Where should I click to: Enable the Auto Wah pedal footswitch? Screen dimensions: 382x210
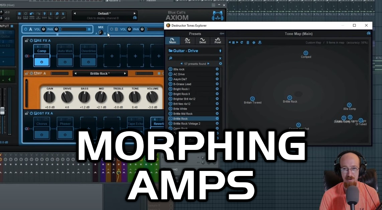pos(65,62)
